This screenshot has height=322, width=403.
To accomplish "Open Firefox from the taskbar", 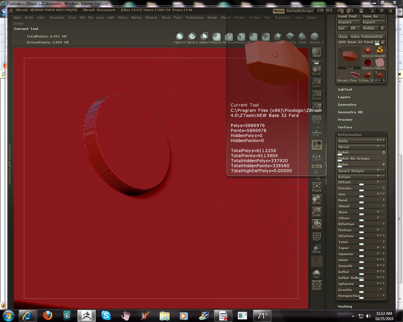I will [x=48, y=315].
